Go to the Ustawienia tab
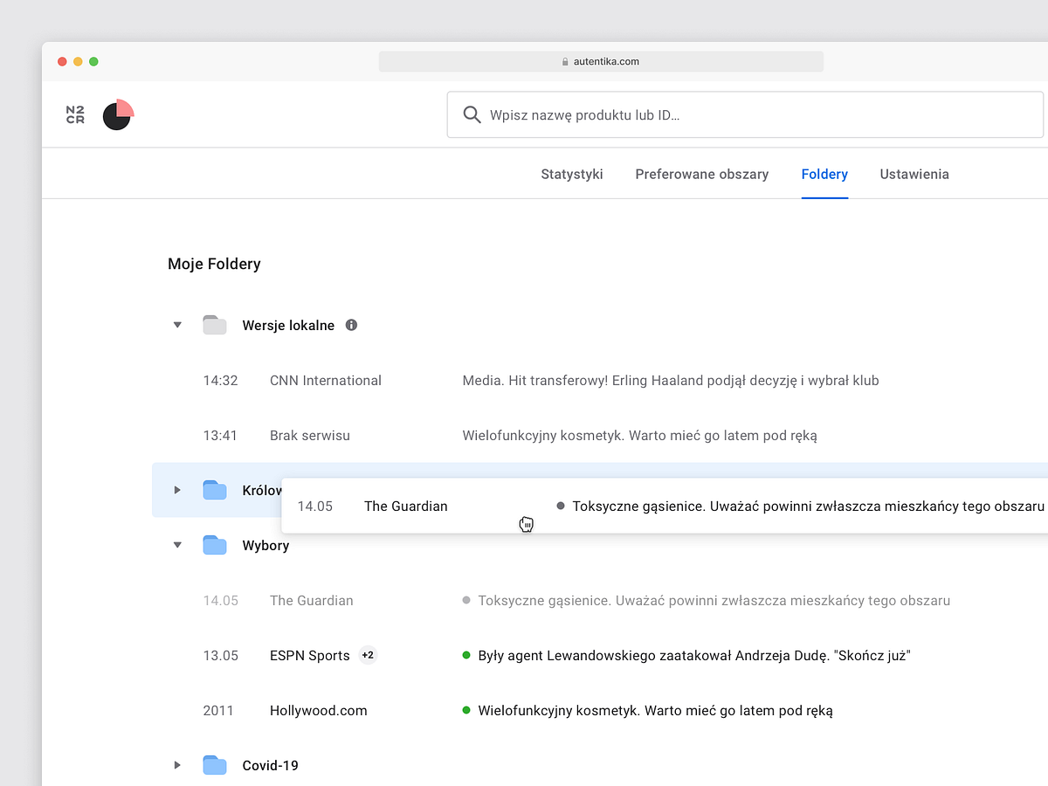The height and width of the screenshot is (786, 1048). [914, 174]
